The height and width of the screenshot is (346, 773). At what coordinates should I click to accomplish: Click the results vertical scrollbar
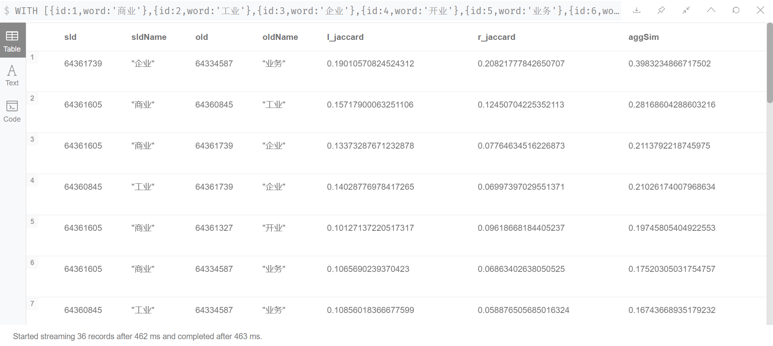[770, 63]
